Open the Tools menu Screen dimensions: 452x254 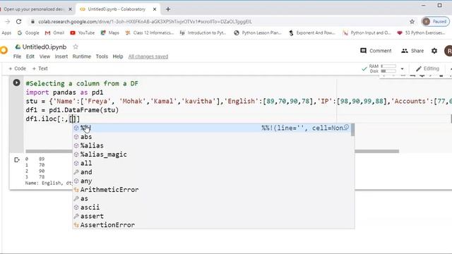(102, 56)
